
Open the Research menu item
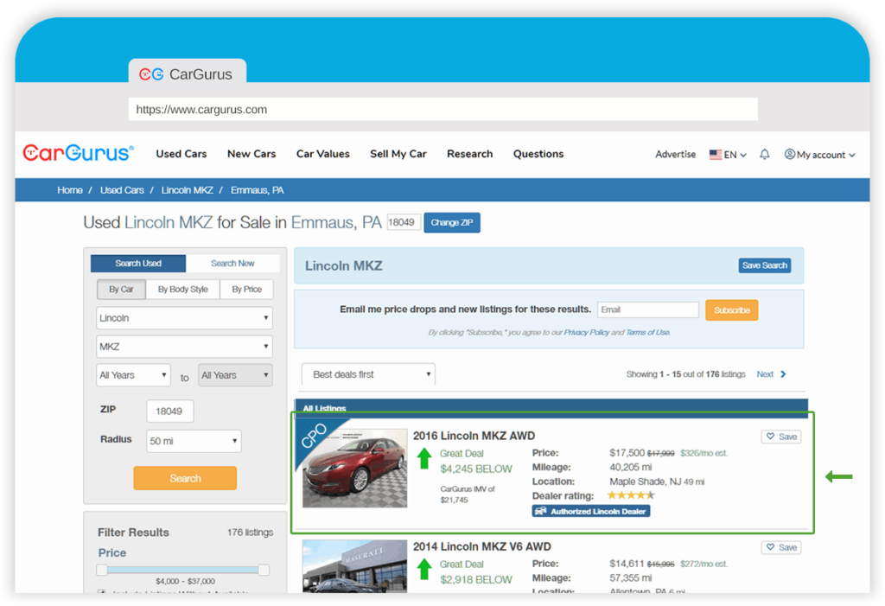(x=469, y=154)
